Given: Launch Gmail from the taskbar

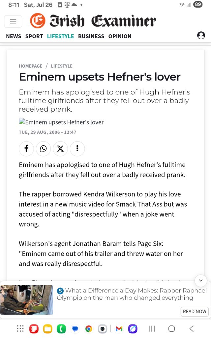Looking at the screenshot, I should (x=119, y=329).
